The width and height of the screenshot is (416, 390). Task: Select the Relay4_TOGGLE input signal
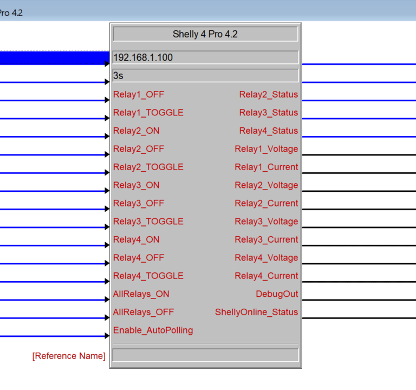click(x=148, y=276)
